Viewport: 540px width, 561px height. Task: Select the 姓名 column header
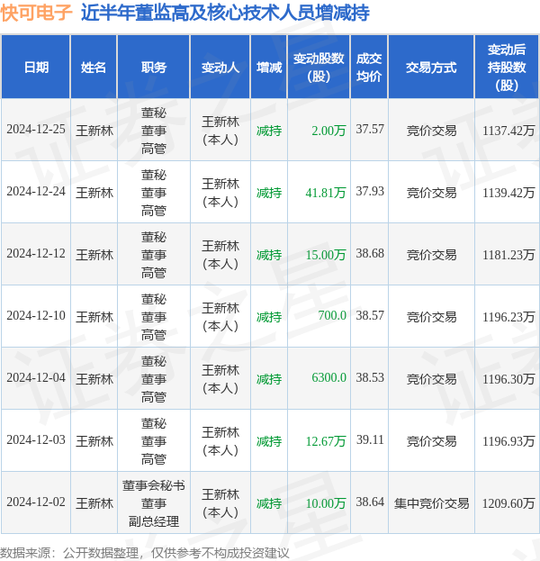[94, 68]
